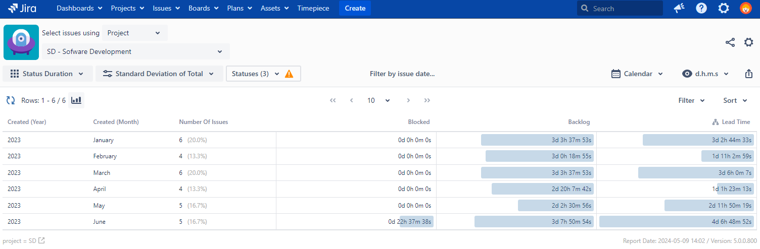
Task: Open the Jira help icon
Action: click(x=701, y=8)
